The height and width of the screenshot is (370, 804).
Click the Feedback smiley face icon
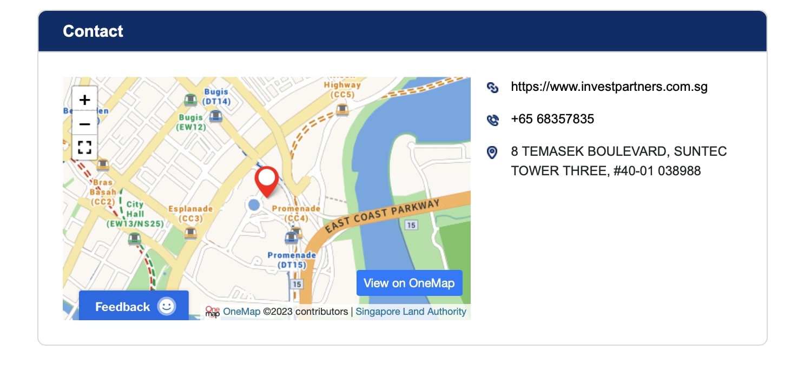167,306
